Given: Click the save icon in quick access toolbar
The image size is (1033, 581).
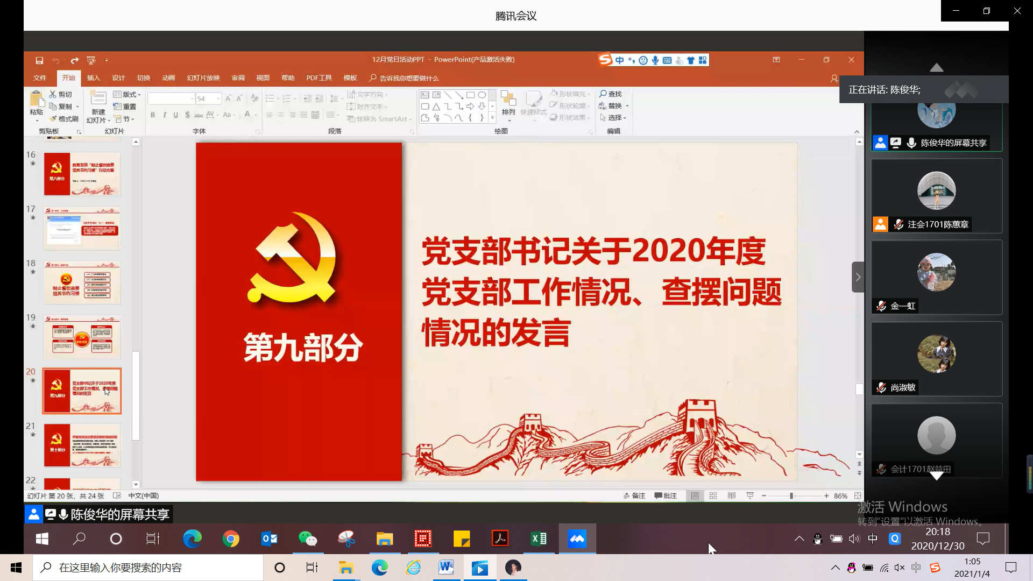Looking at the screenshot, I should [39, 60].
